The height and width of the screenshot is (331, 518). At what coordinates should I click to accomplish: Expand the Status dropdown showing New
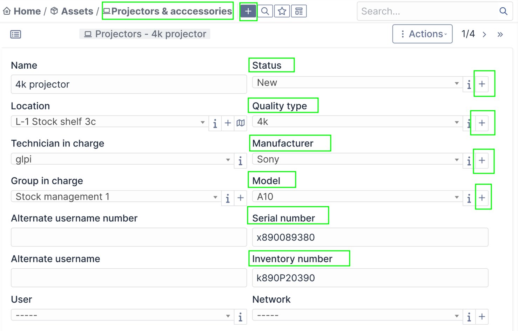tap(357, 83)
